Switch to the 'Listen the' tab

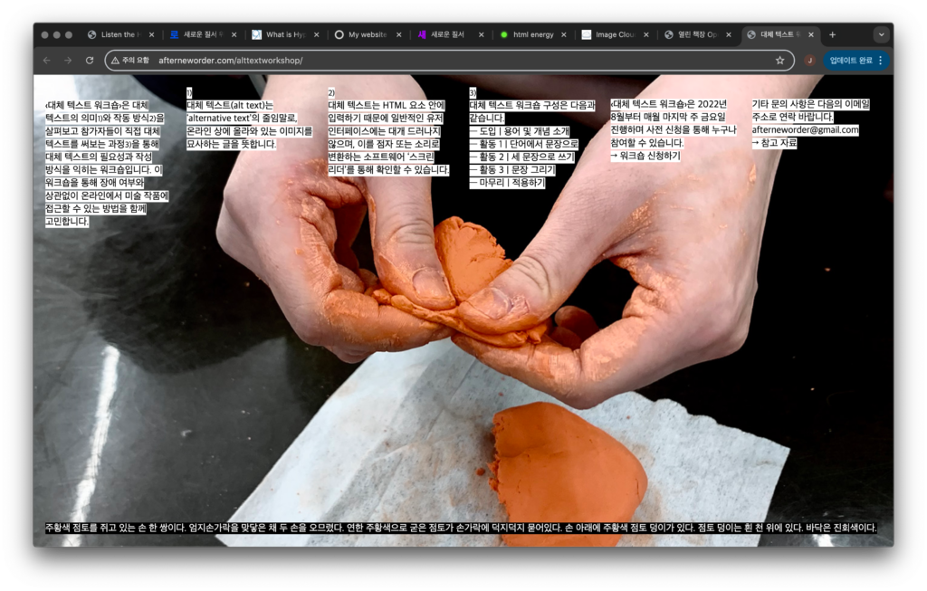(x=118, y=34)
